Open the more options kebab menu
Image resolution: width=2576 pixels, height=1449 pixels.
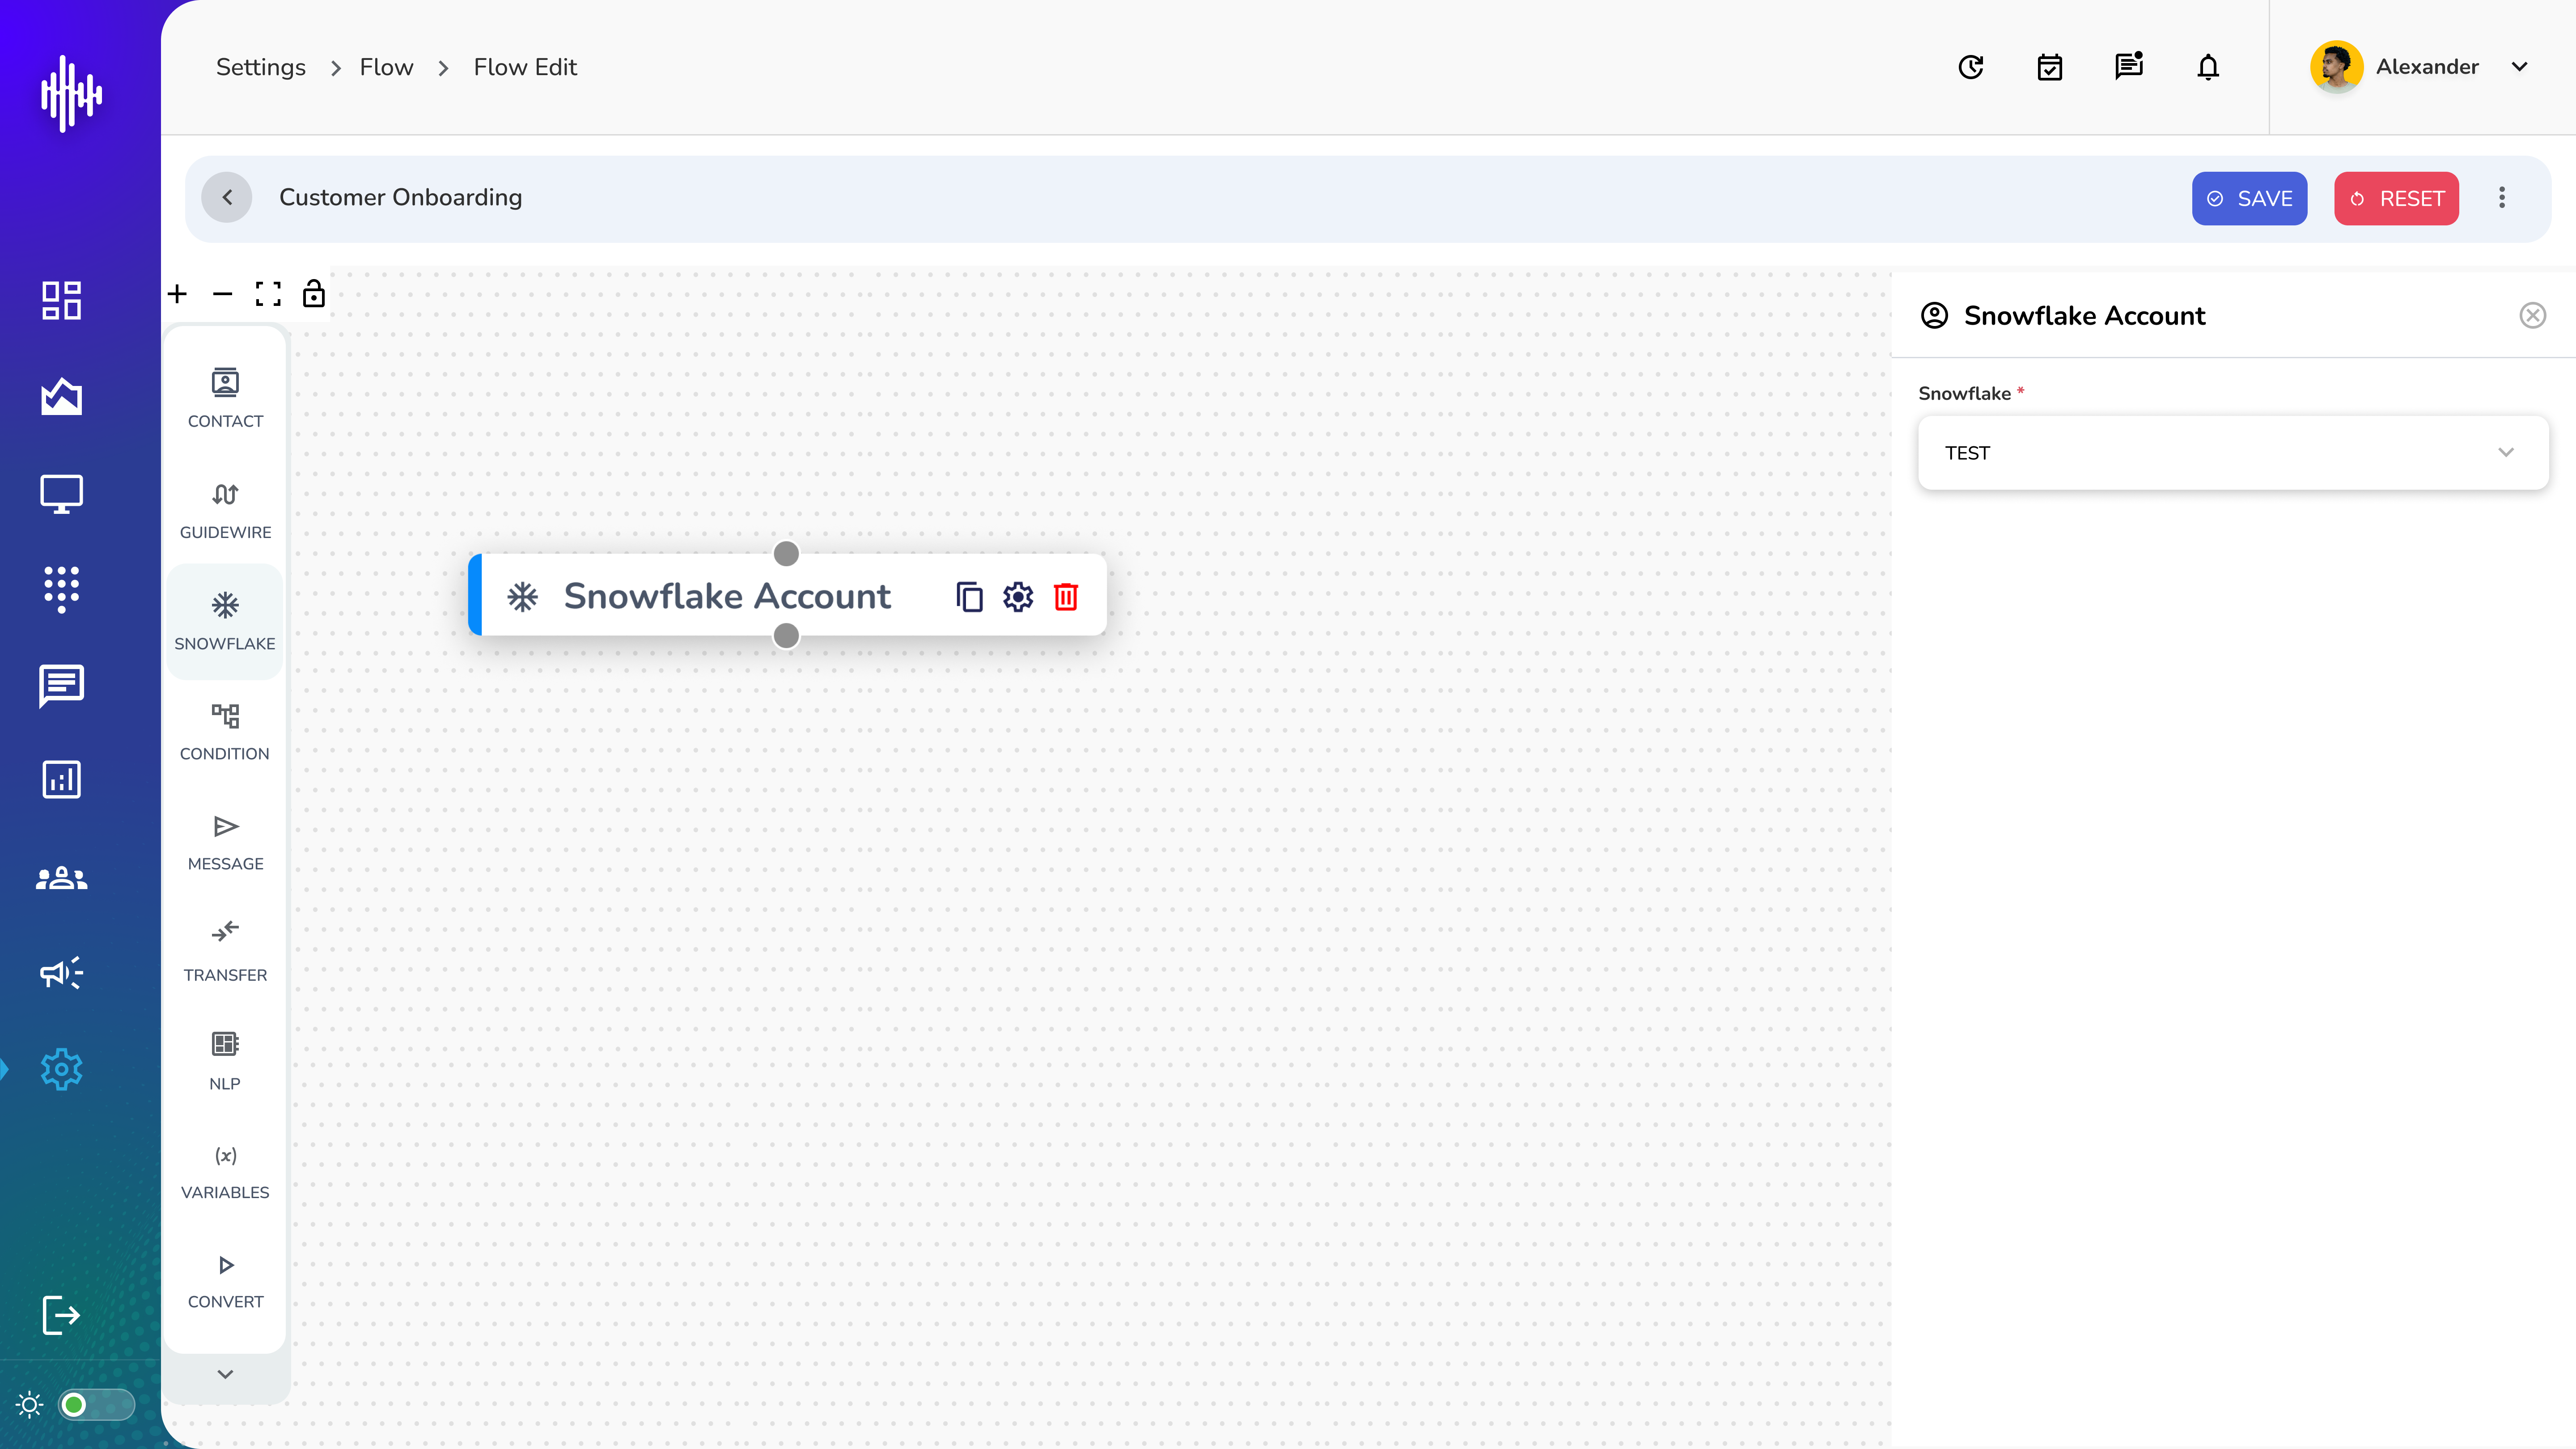2502,197
